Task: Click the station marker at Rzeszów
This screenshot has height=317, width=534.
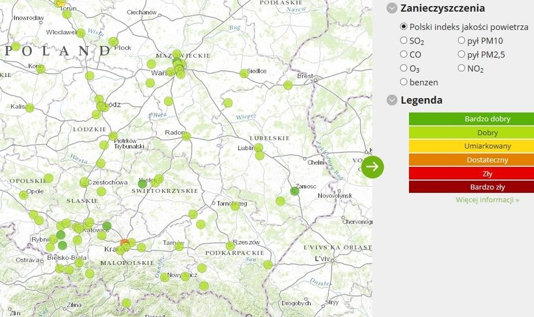Action: point(230,246)
